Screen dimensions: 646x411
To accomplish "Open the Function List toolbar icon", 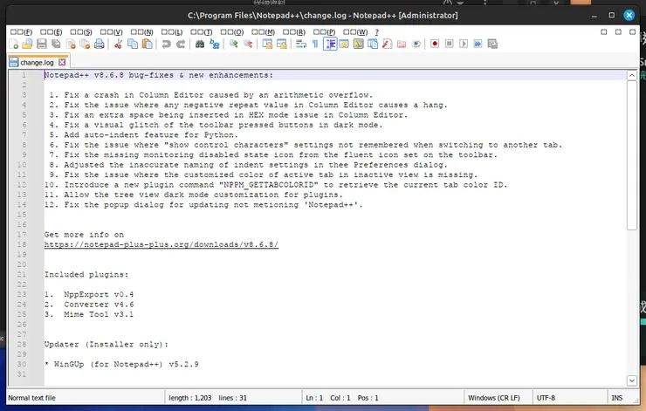I will pyautogui.click(x=388, y=44).
